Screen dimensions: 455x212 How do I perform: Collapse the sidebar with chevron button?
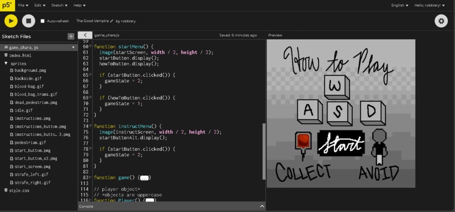click(x=85, y=35)
